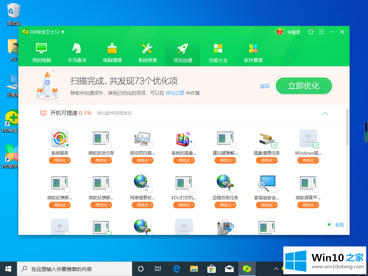Uncheck the 磁盘清理任务 checkbox

point(274,145)
